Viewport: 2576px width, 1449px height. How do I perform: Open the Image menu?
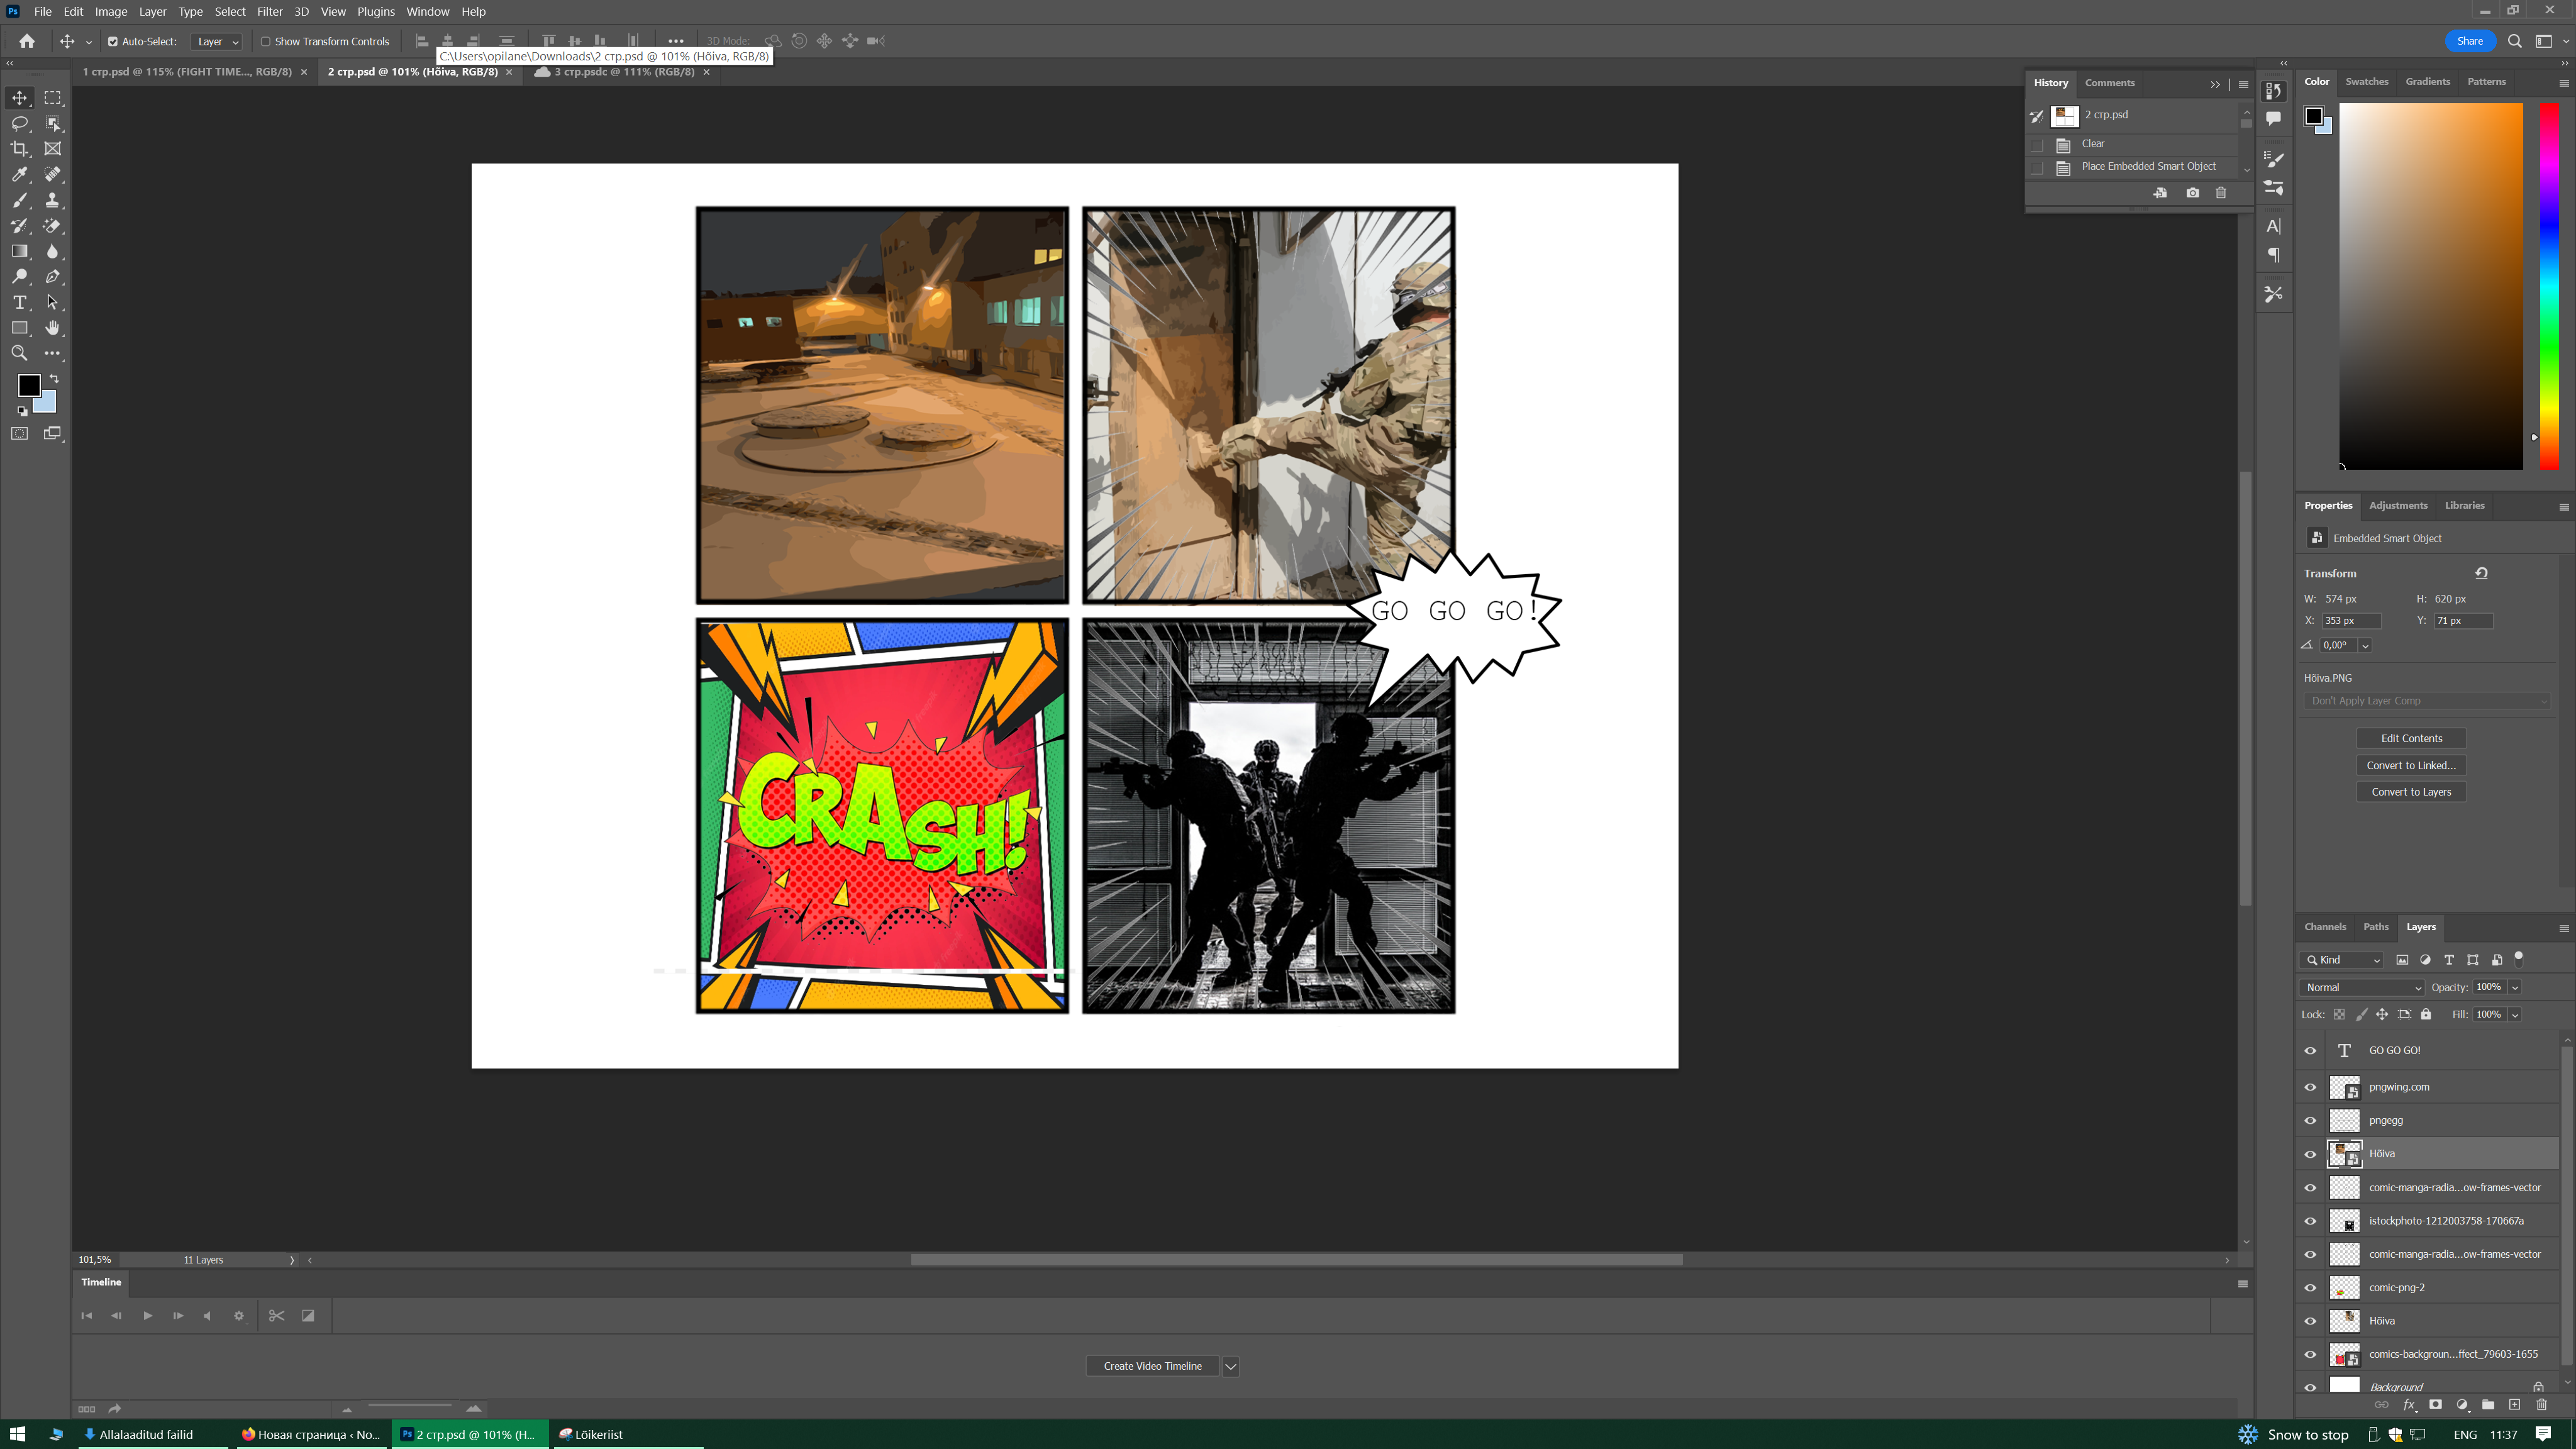pos(111,12)
